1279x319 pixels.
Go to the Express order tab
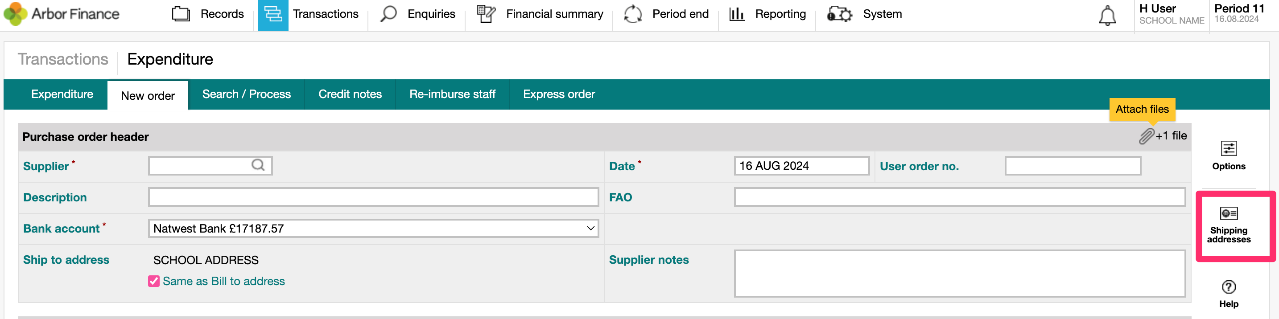coord(559,94)
